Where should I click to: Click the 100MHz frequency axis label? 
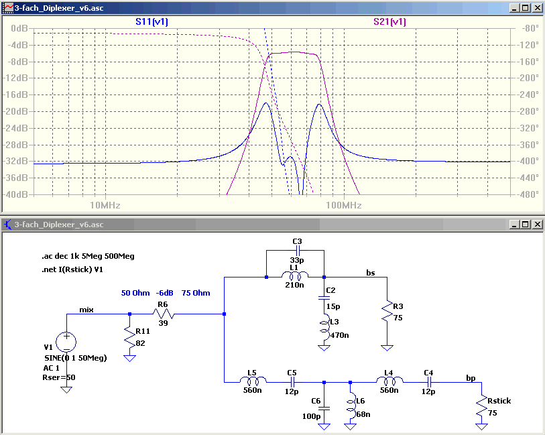point(344,205)
